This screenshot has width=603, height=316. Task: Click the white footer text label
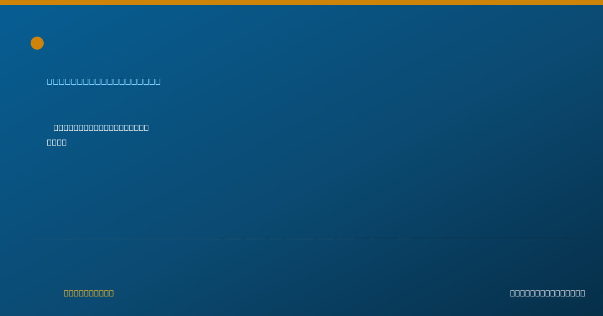pyautogui.click(x=547, y=293)
